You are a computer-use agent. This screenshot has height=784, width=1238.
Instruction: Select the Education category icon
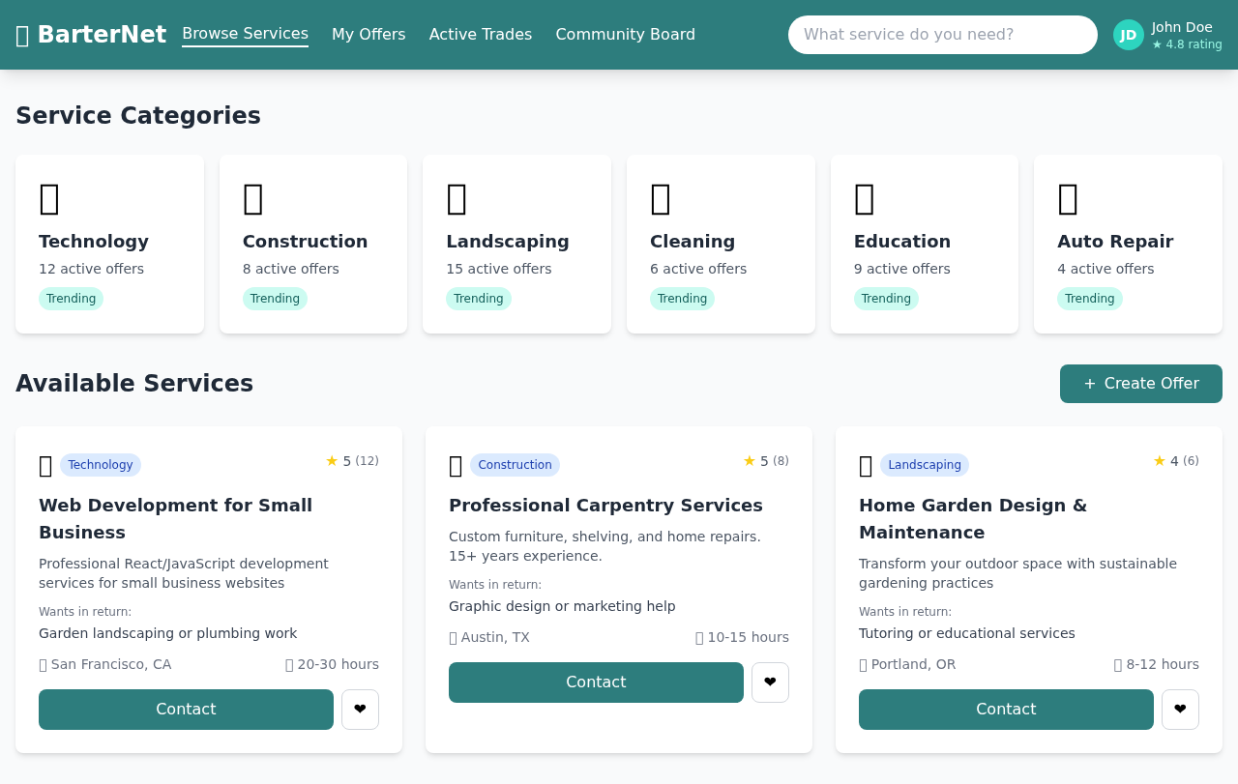point(865,199)
